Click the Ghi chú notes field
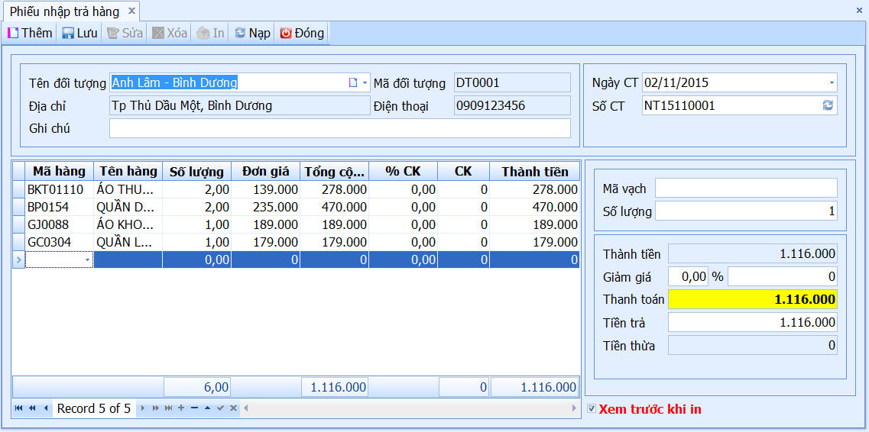Image resolution: width=869 pixels, height=432 pixels. (x=340, y=128)
